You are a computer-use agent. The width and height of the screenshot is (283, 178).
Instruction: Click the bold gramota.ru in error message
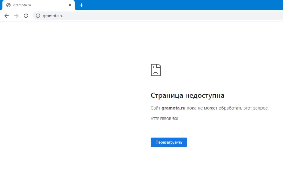[173, 108]
